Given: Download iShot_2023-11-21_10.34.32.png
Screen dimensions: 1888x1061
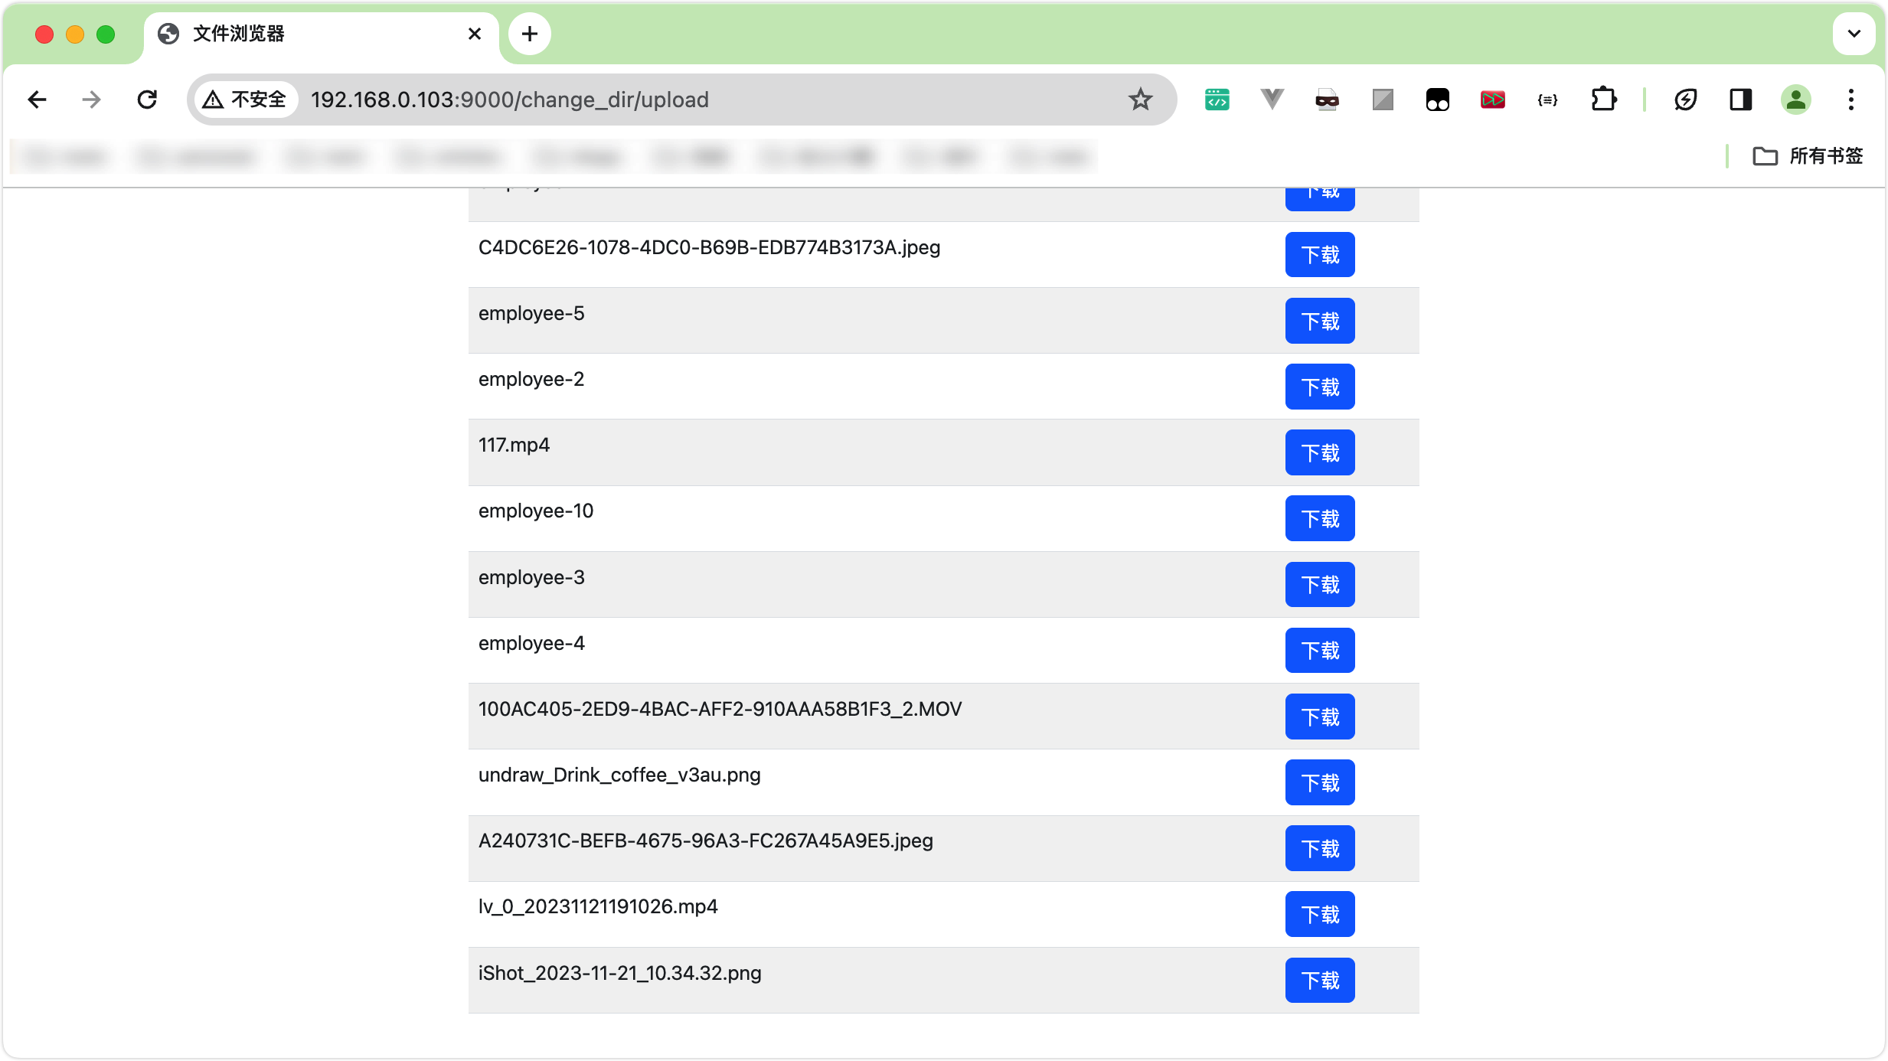Looking at the screenshot, I should click(1320, 980).
